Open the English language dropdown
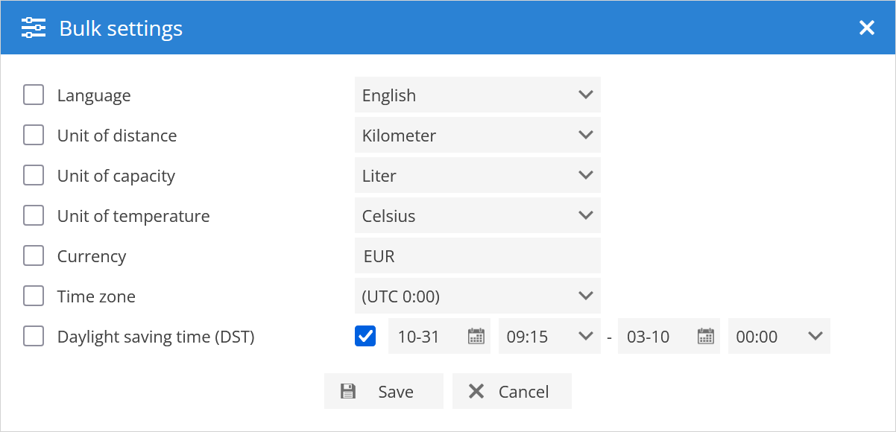 [x=477, y=95]
